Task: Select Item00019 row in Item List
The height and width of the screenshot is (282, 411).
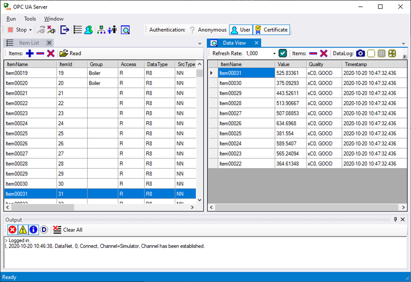Action: coord(100,73)
